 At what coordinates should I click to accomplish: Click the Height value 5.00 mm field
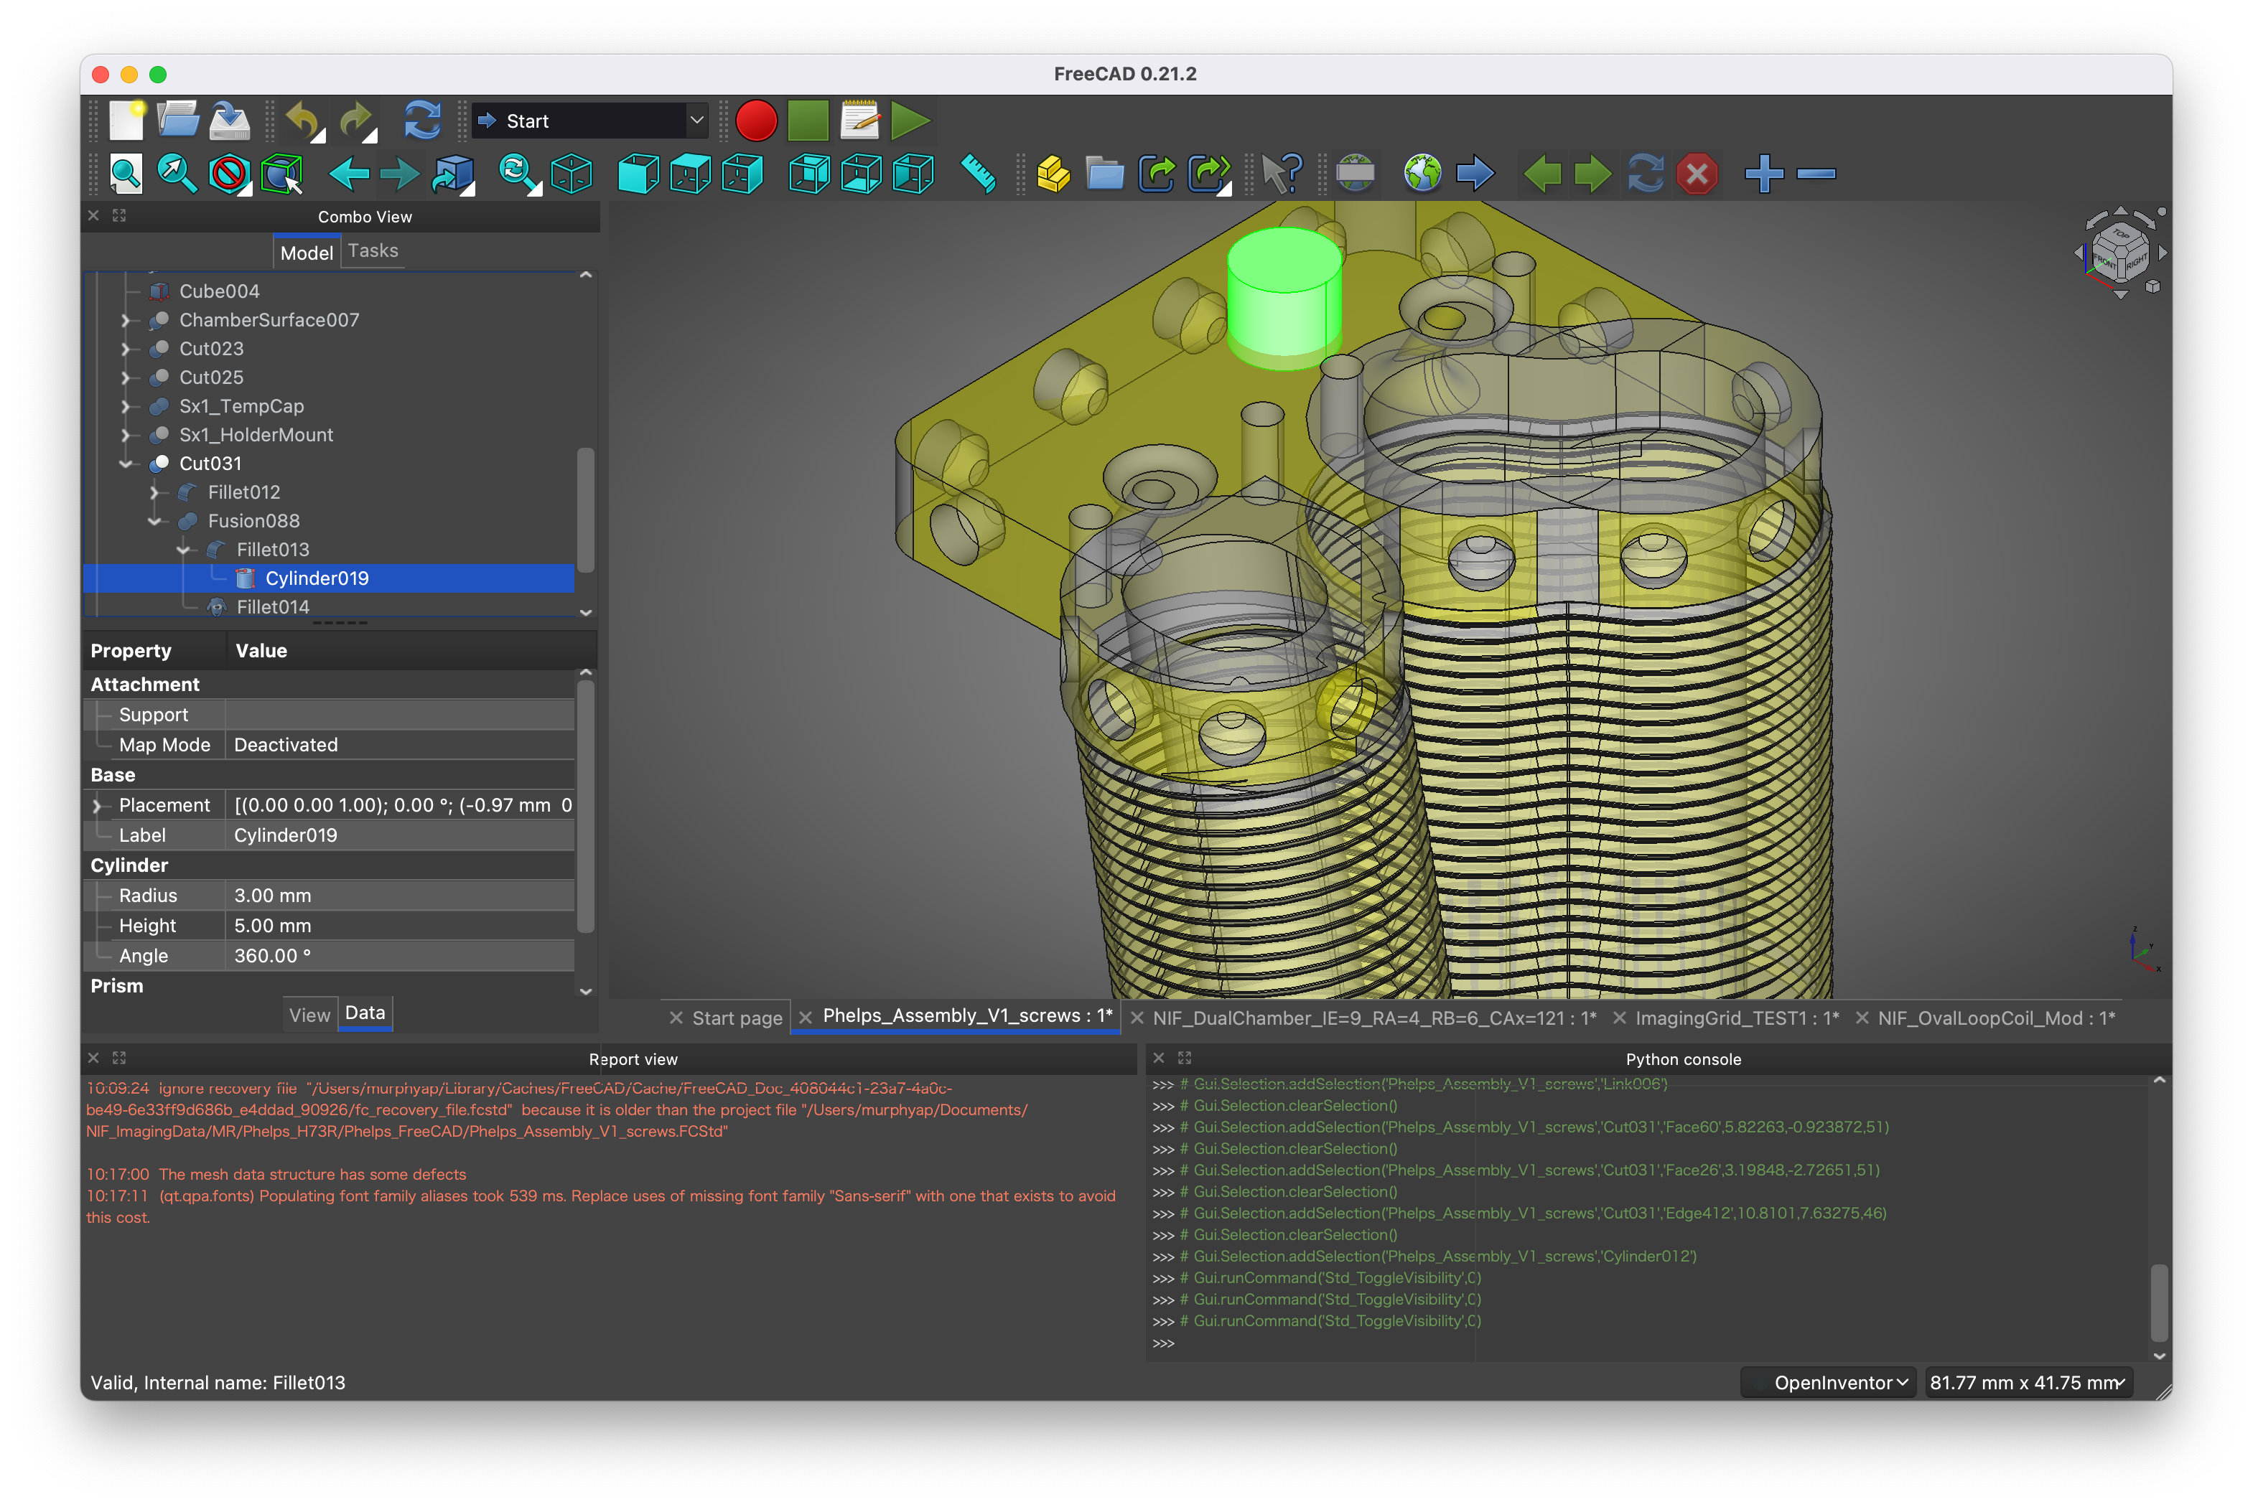399,926
